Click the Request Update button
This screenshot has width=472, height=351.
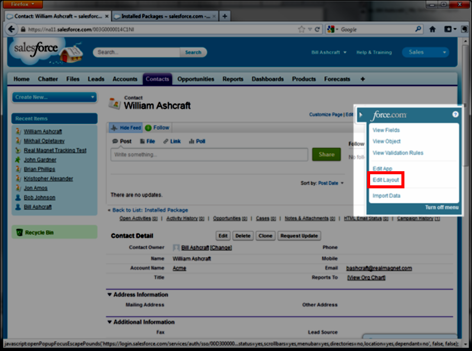(299, 236)
